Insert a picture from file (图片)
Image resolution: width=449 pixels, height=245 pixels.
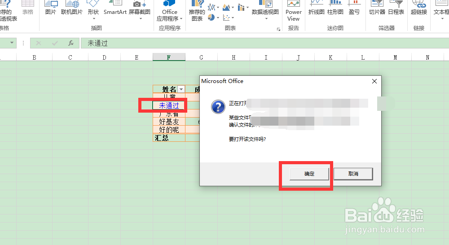click(x=51, y=8)
